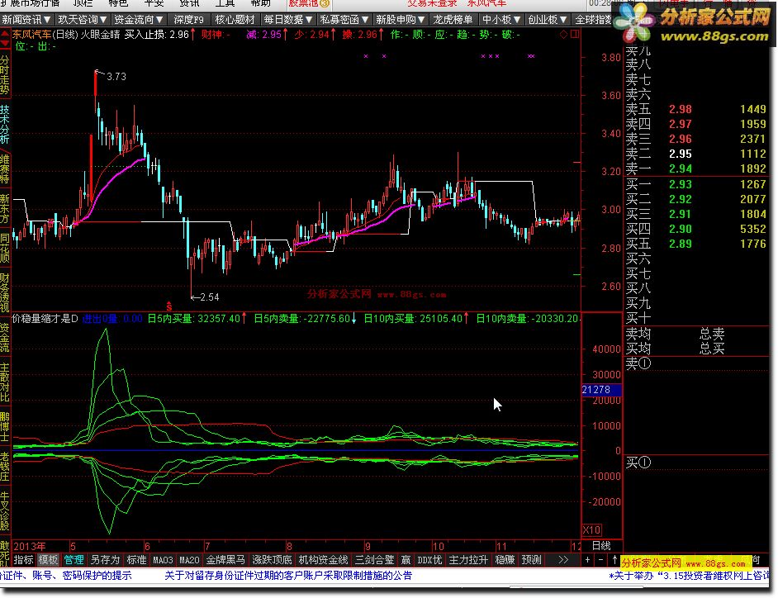Viewport: 778px width, 598px height.
Task: Open the 新东方 sidebar tab
Action: (5, 208)
